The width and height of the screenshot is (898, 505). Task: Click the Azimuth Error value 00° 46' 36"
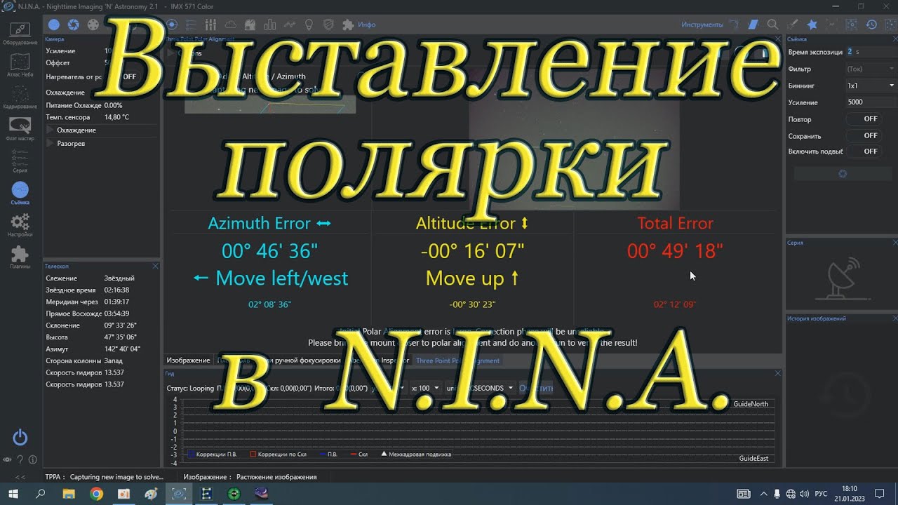pos(269,251)
